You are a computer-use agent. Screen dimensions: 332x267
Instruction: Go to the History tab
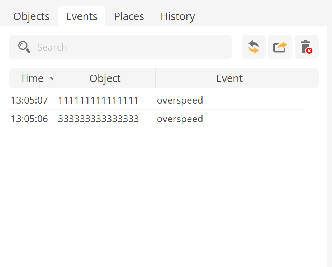(177, 16)
